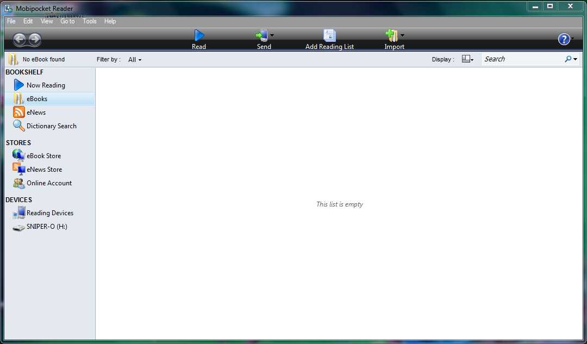Click the blue Help question mark icon
The image size is (587, 344).
[564, 39]
